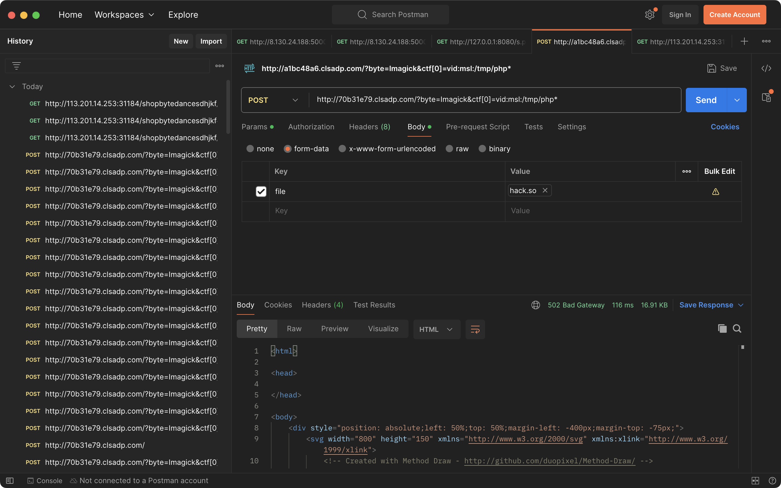
Task: Open the history filter icon
Action: pyautogui.click(x=16, y=66)
